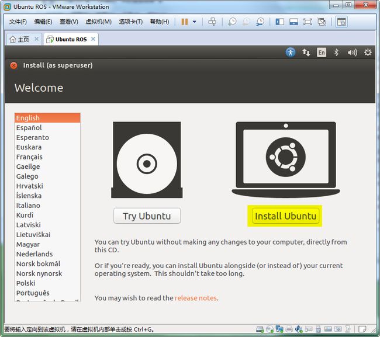380x337 pixels.
Task: Open the release notes link
Action: [x=196, y=298]
